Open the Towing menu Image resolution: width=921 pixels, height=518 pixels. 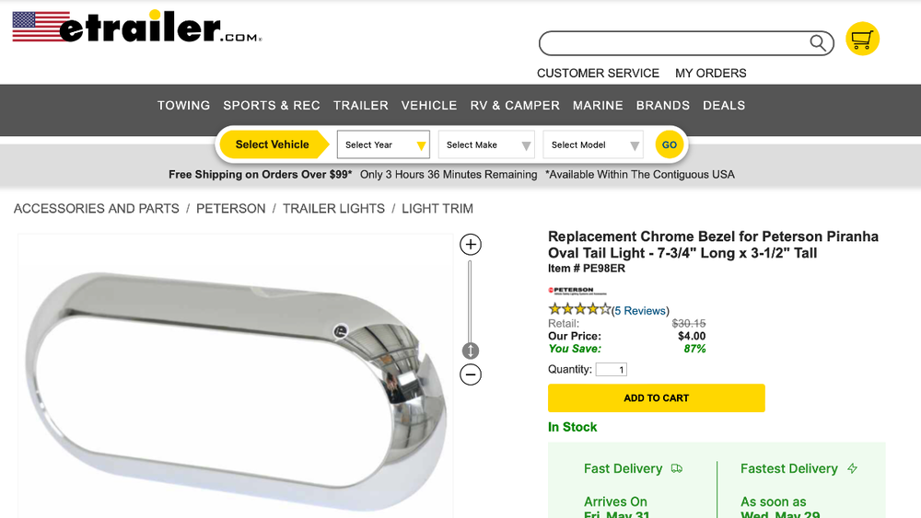tap(183, 105)
